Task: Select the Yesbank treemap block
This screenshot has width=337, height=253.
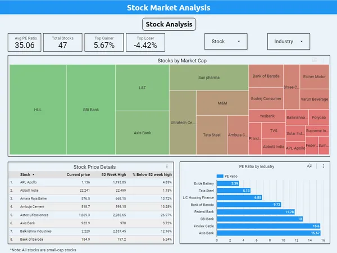Action: point(267,116)
